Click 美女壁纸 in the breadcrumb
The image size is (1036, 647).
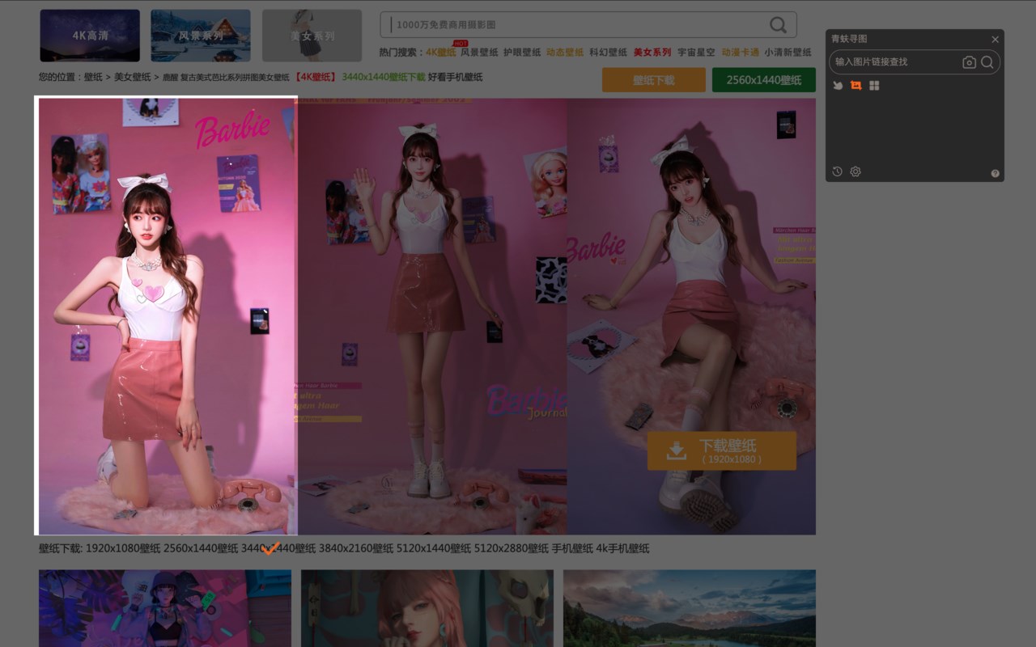pos(132,77)
